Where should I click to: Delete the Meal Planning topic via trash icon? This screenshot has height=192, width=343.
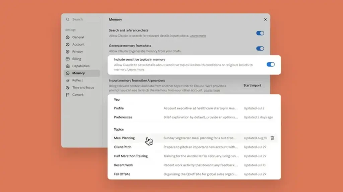click(272, 138)
